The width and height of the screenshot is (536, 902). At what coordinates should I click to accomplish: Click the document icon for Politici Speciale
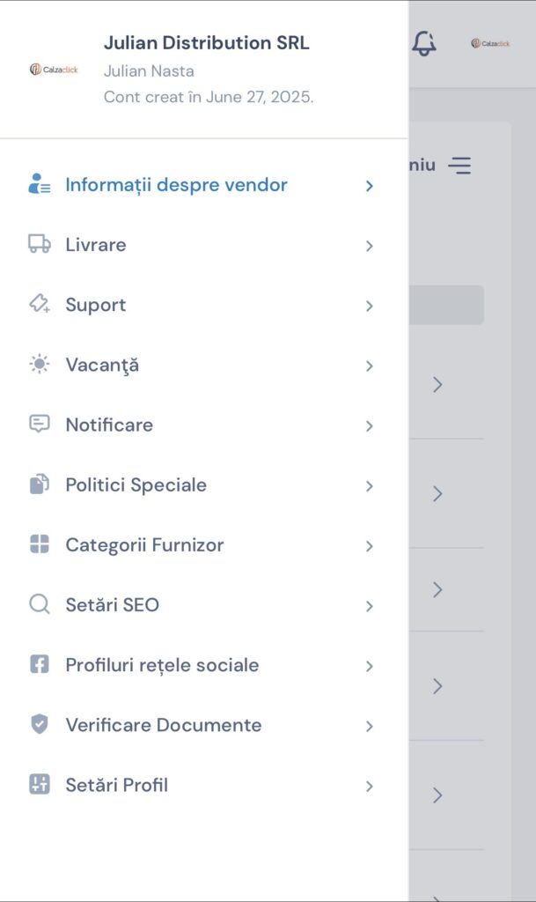tap(40, 484)
